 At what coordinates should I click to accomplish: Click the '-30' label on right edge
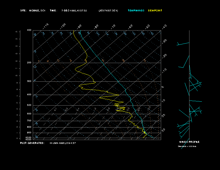(x=164, y=41)
